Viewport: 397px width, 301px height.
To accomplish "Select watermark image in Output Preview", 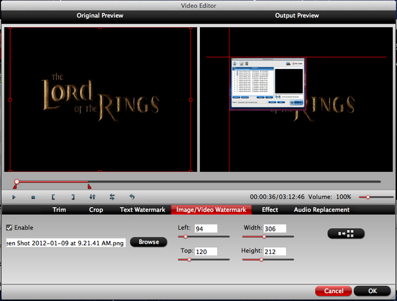I will pos(267,84).
